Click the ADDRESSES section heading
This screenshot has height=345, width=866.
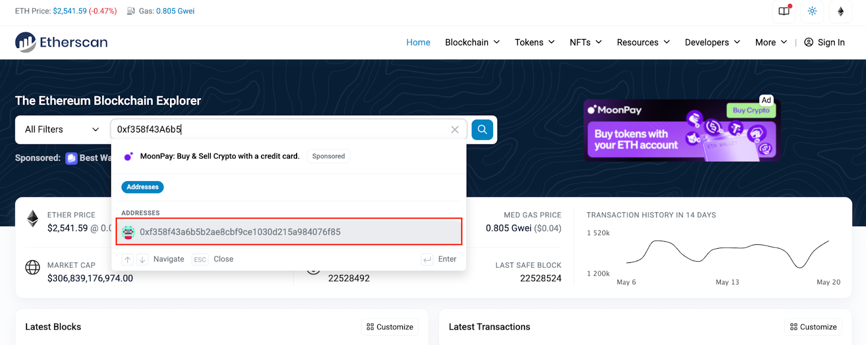pyautogui.click(x=141, y=213)
